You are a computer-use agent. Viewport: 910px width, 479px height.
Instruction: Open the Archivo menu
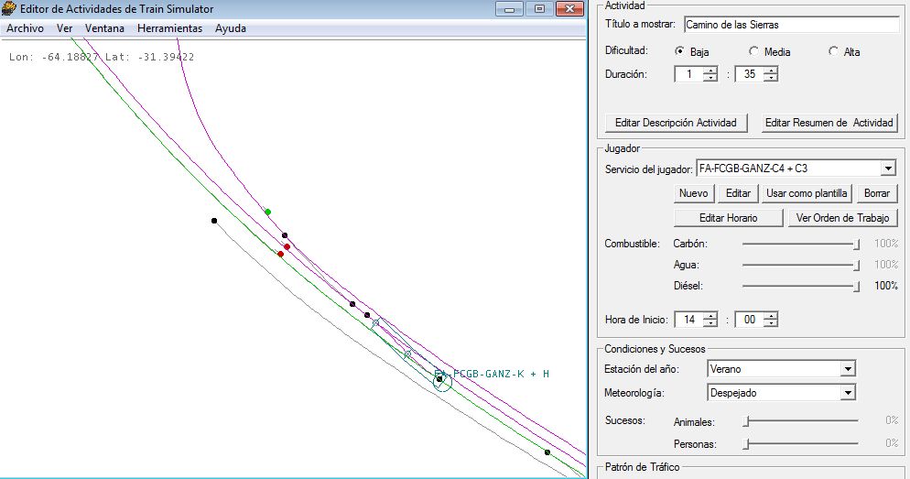click(26, 28)
